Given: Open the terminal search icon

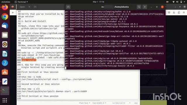Looking at the screenshot, I should coord(139,7).
